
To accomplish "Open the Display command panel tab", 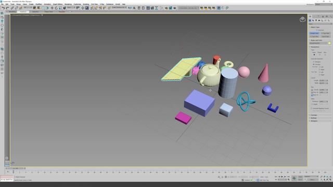I will (327, 16).
